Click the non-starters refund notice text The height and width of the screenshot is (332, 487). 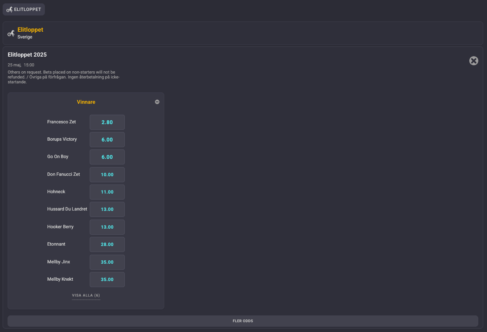[64, 77]
